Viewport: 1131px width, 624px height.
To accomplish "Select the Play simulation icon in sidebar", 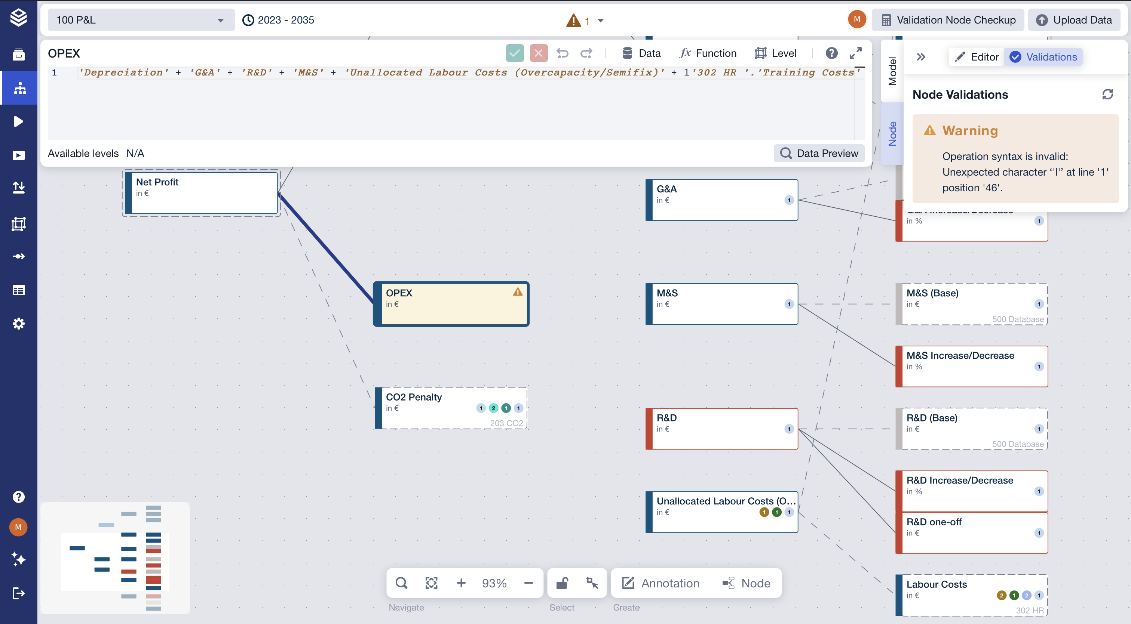I will [x=18, y=121].
